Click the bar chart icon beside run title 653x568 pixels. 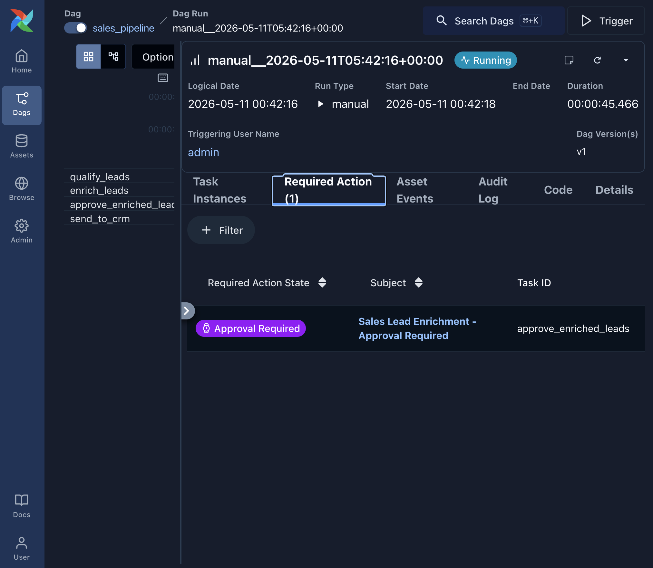(x=195, y=60)
